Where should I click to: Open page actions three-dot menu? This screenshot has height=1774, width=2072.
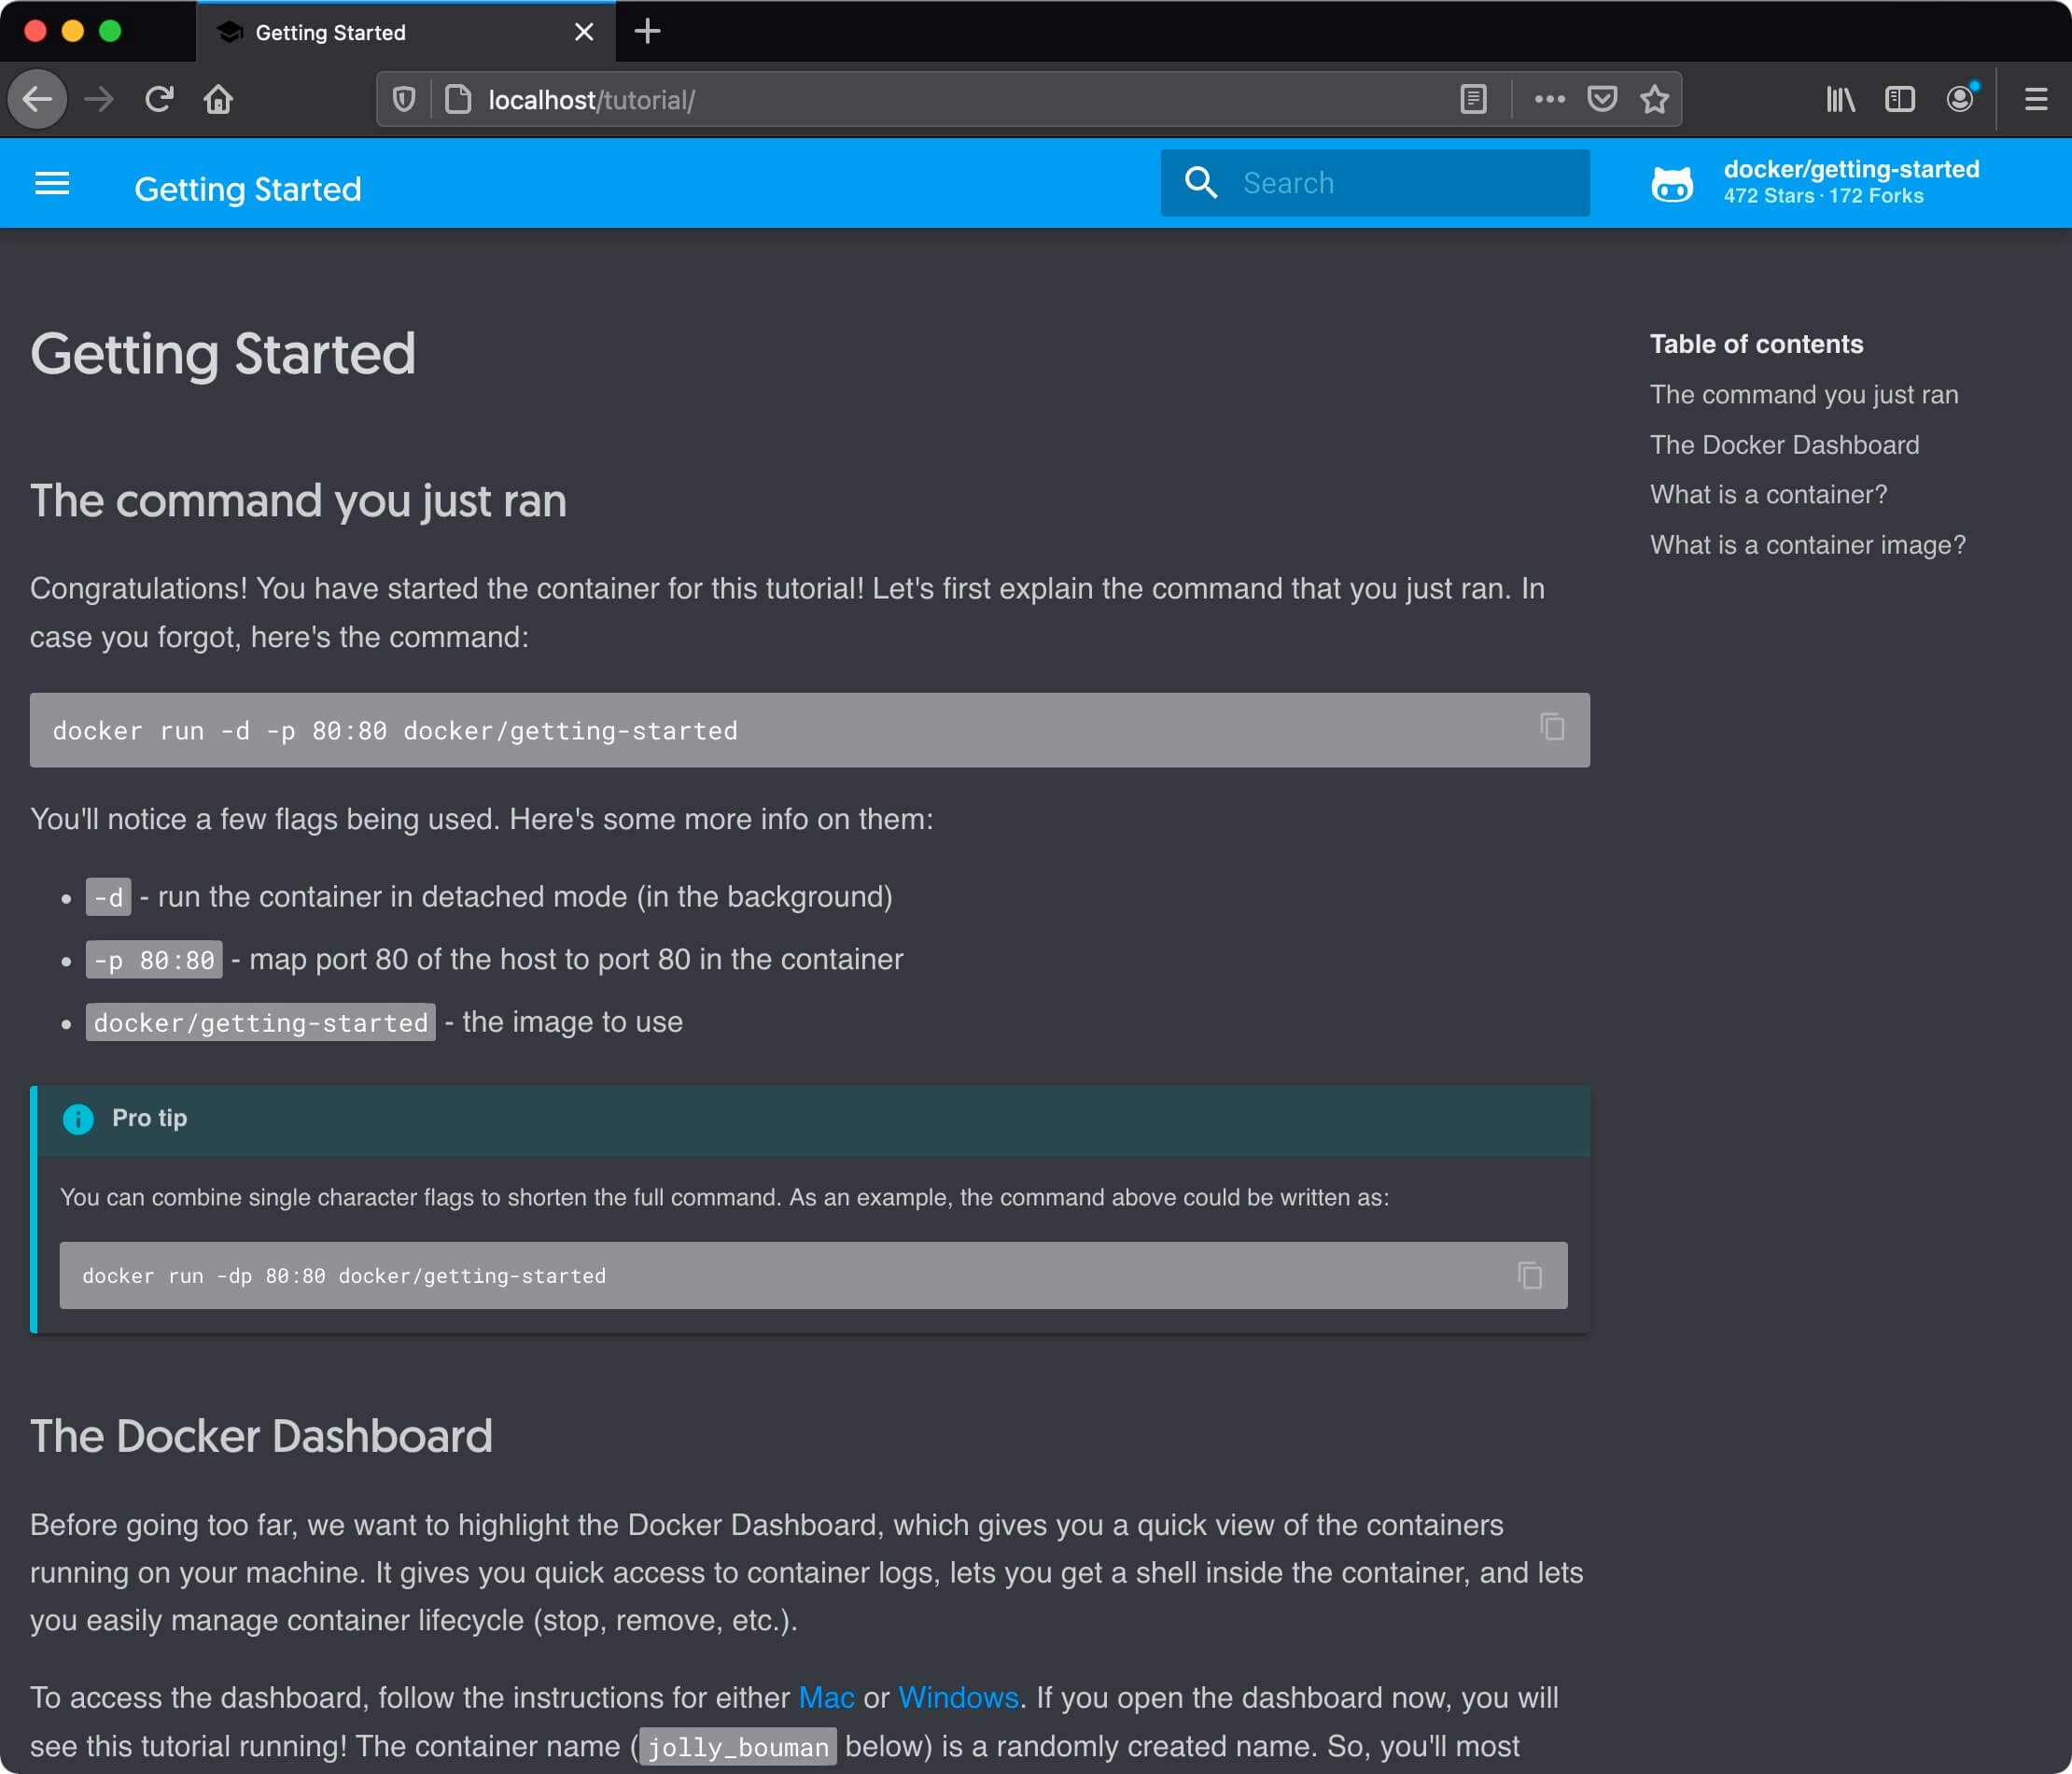click(1549, 99)
